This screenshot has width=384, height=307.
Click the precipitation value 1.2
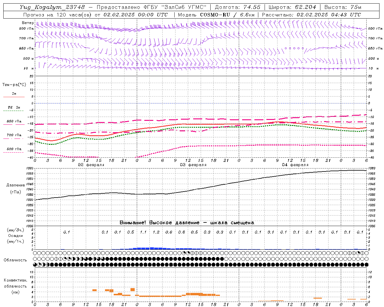coord(156,232)
